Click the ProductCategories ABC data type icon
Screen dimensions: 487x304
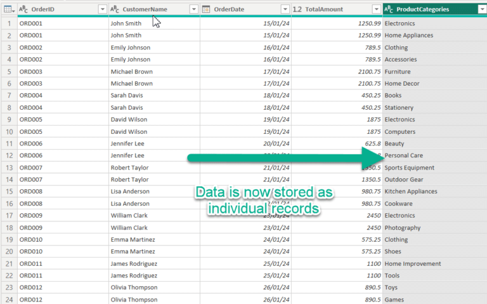(x=389, y=9)
